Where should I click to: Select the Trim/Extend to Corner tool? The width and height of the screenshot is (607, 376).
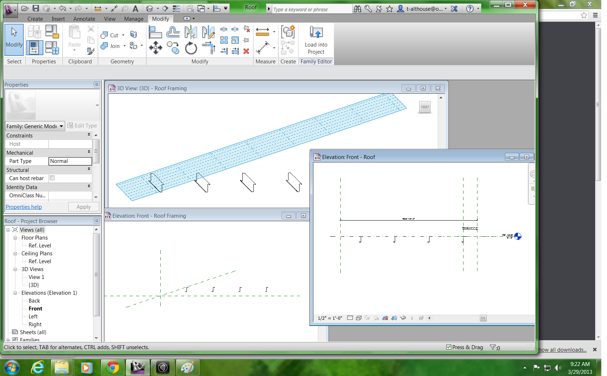pyautogui.click(x=208, y=48)
